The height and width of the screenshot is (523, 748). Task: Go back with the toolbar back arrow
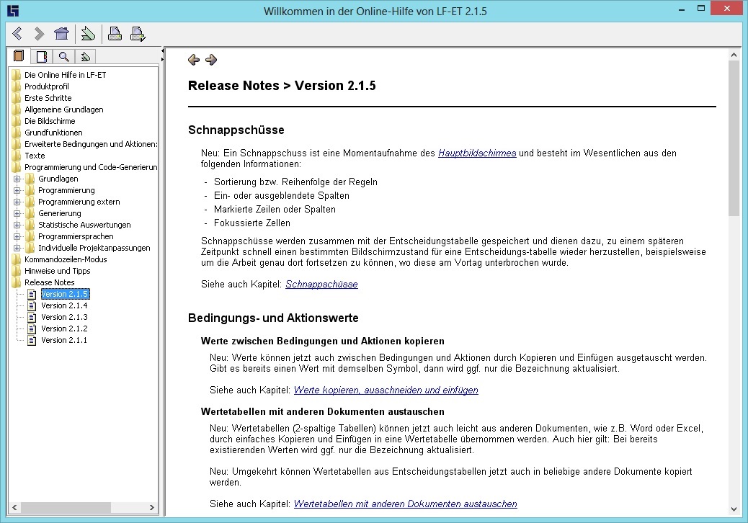click(17, 33)
